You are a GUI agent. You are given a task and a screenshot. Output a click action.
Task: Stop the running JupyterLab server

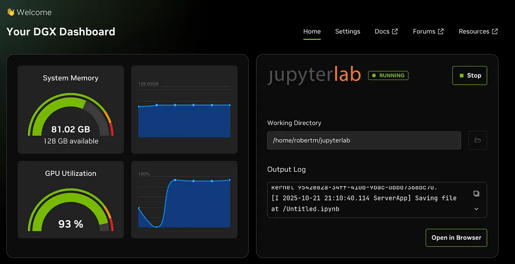tap(470, 75)
